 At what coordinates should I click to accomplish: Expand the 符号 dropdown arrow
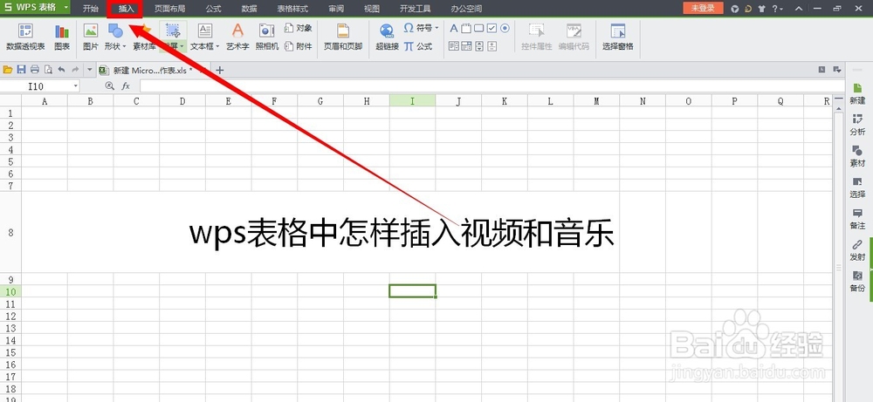(437, 28)
